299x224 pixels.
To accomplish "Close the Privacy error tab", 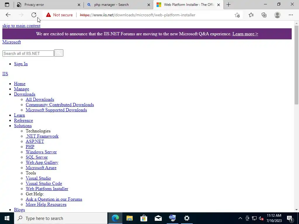I will pos(79,5).
